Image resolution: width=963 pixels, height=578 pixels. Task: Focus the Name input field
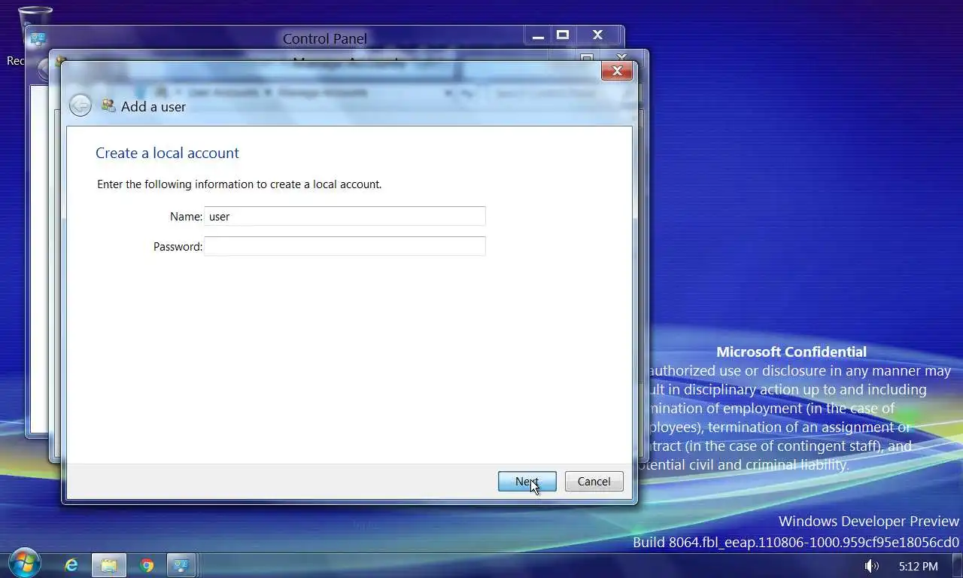(345, 216)
